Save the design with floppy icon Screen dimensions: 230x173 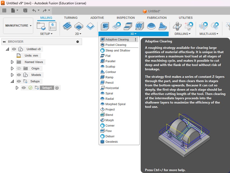pyautogui.click(x=25, y=10)
